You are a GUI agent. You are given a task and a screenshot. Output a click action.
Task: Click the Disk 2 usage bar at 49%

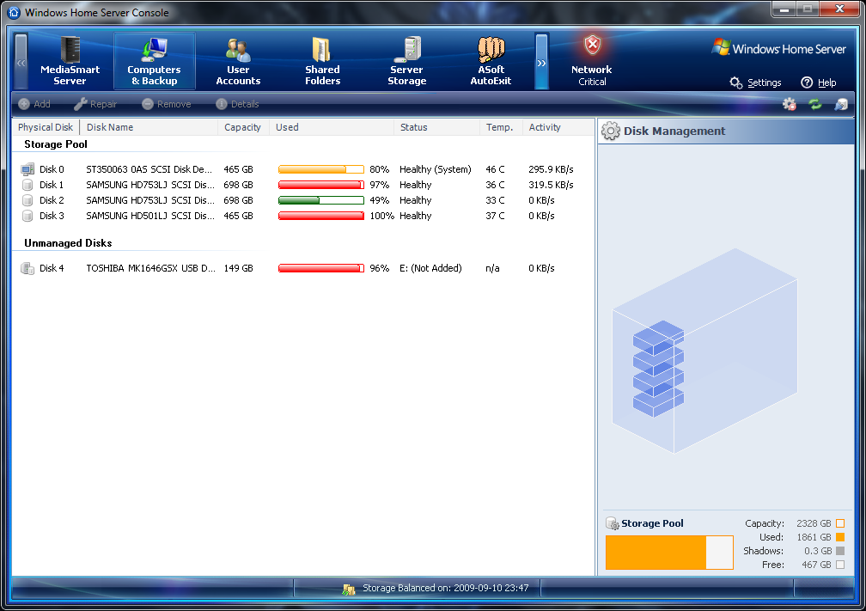321,200
